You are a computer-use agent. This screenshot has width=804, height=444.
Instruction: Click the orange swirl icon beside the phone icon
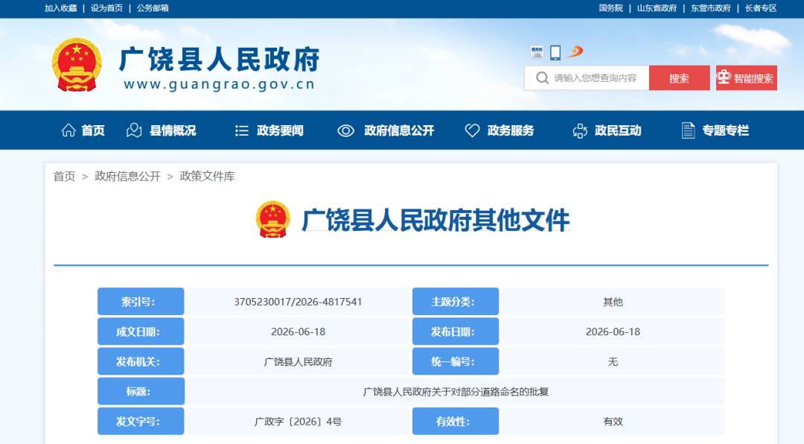coord(575,51)
